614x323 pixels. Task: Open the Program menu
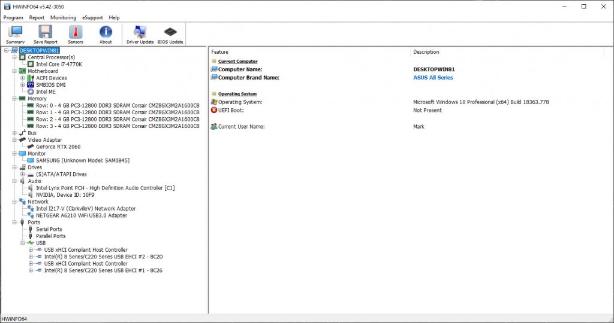[x=13, y=17]
